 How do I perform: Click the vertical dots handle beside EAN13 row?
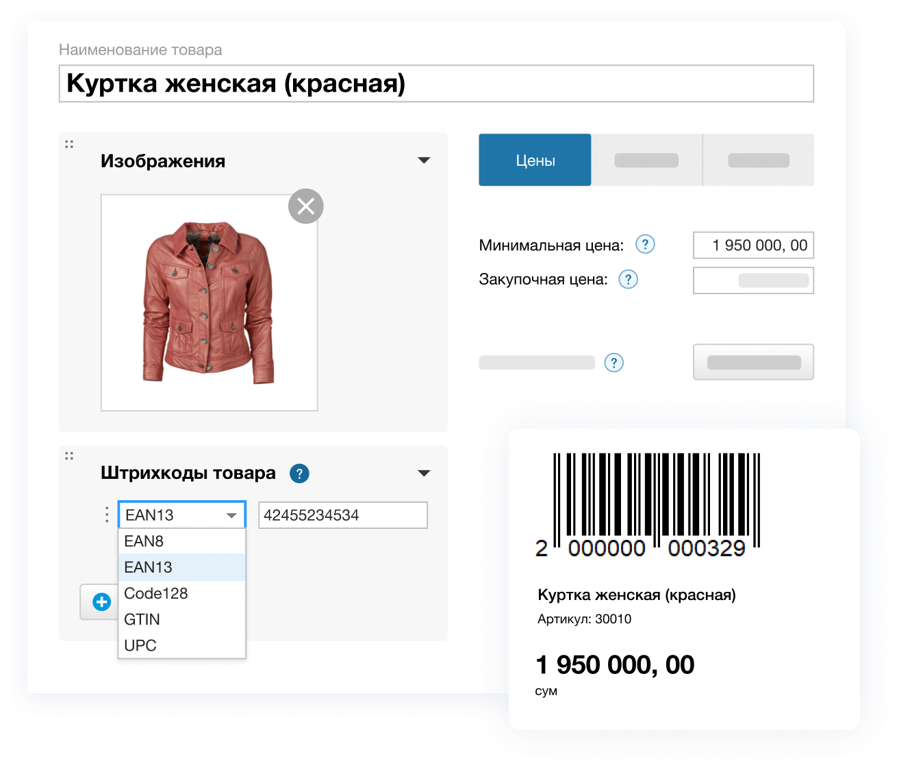click(x=107, y=515)
